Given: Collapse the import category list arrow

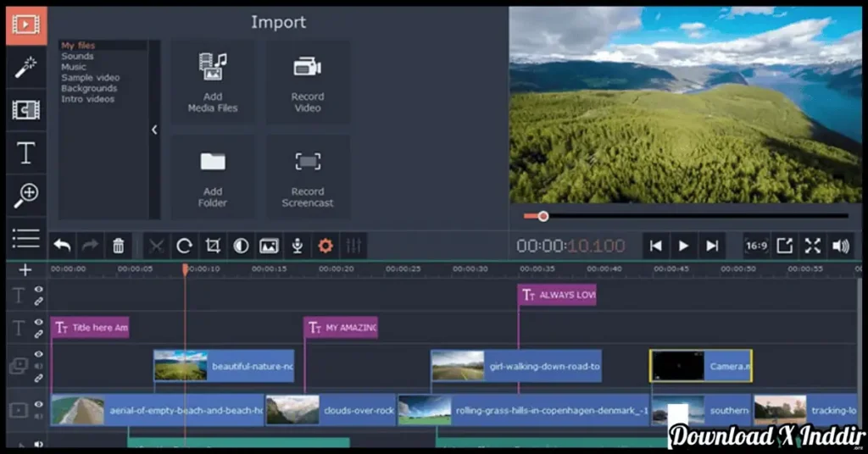Looking at the screenshot, I should click(154, 130).
